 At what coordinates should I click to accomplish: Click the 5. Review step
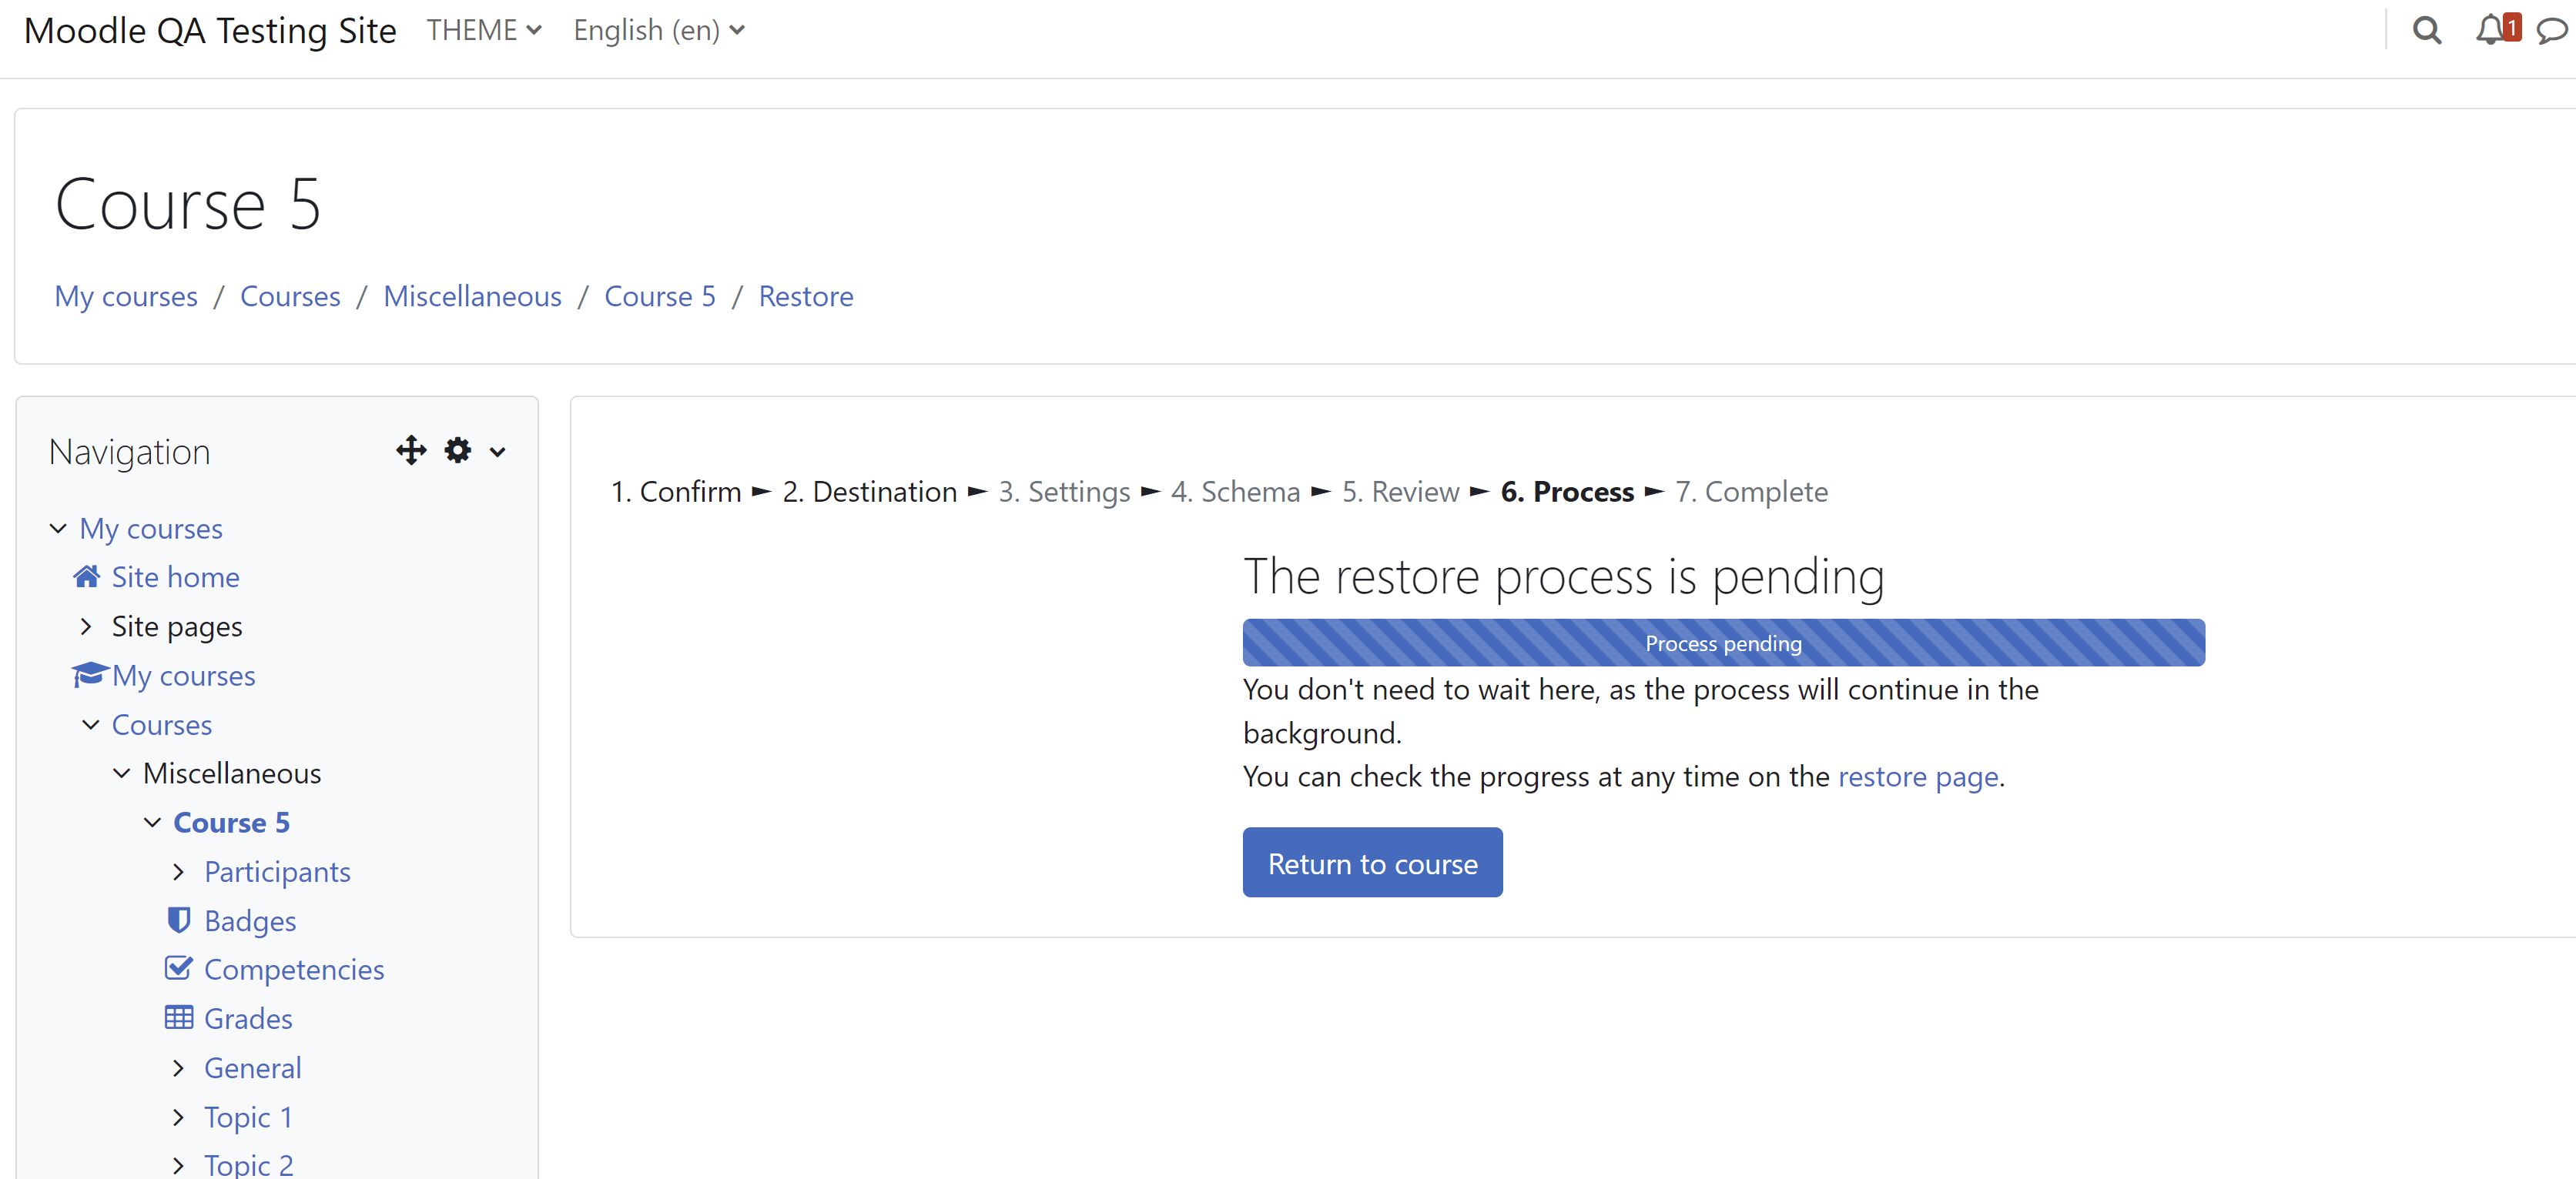click(x=1400, y=492)
